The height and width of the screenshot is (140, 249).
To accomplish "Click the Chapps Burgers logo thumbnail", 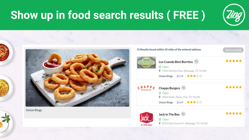I will [x=146, y=88].
